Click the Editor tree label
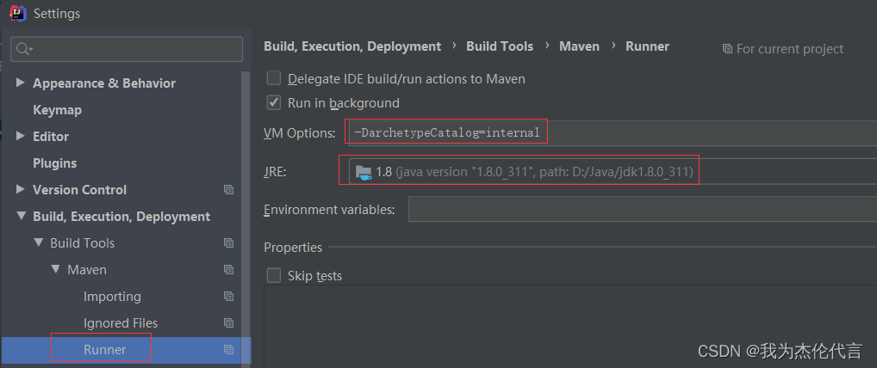 [51, 136]
